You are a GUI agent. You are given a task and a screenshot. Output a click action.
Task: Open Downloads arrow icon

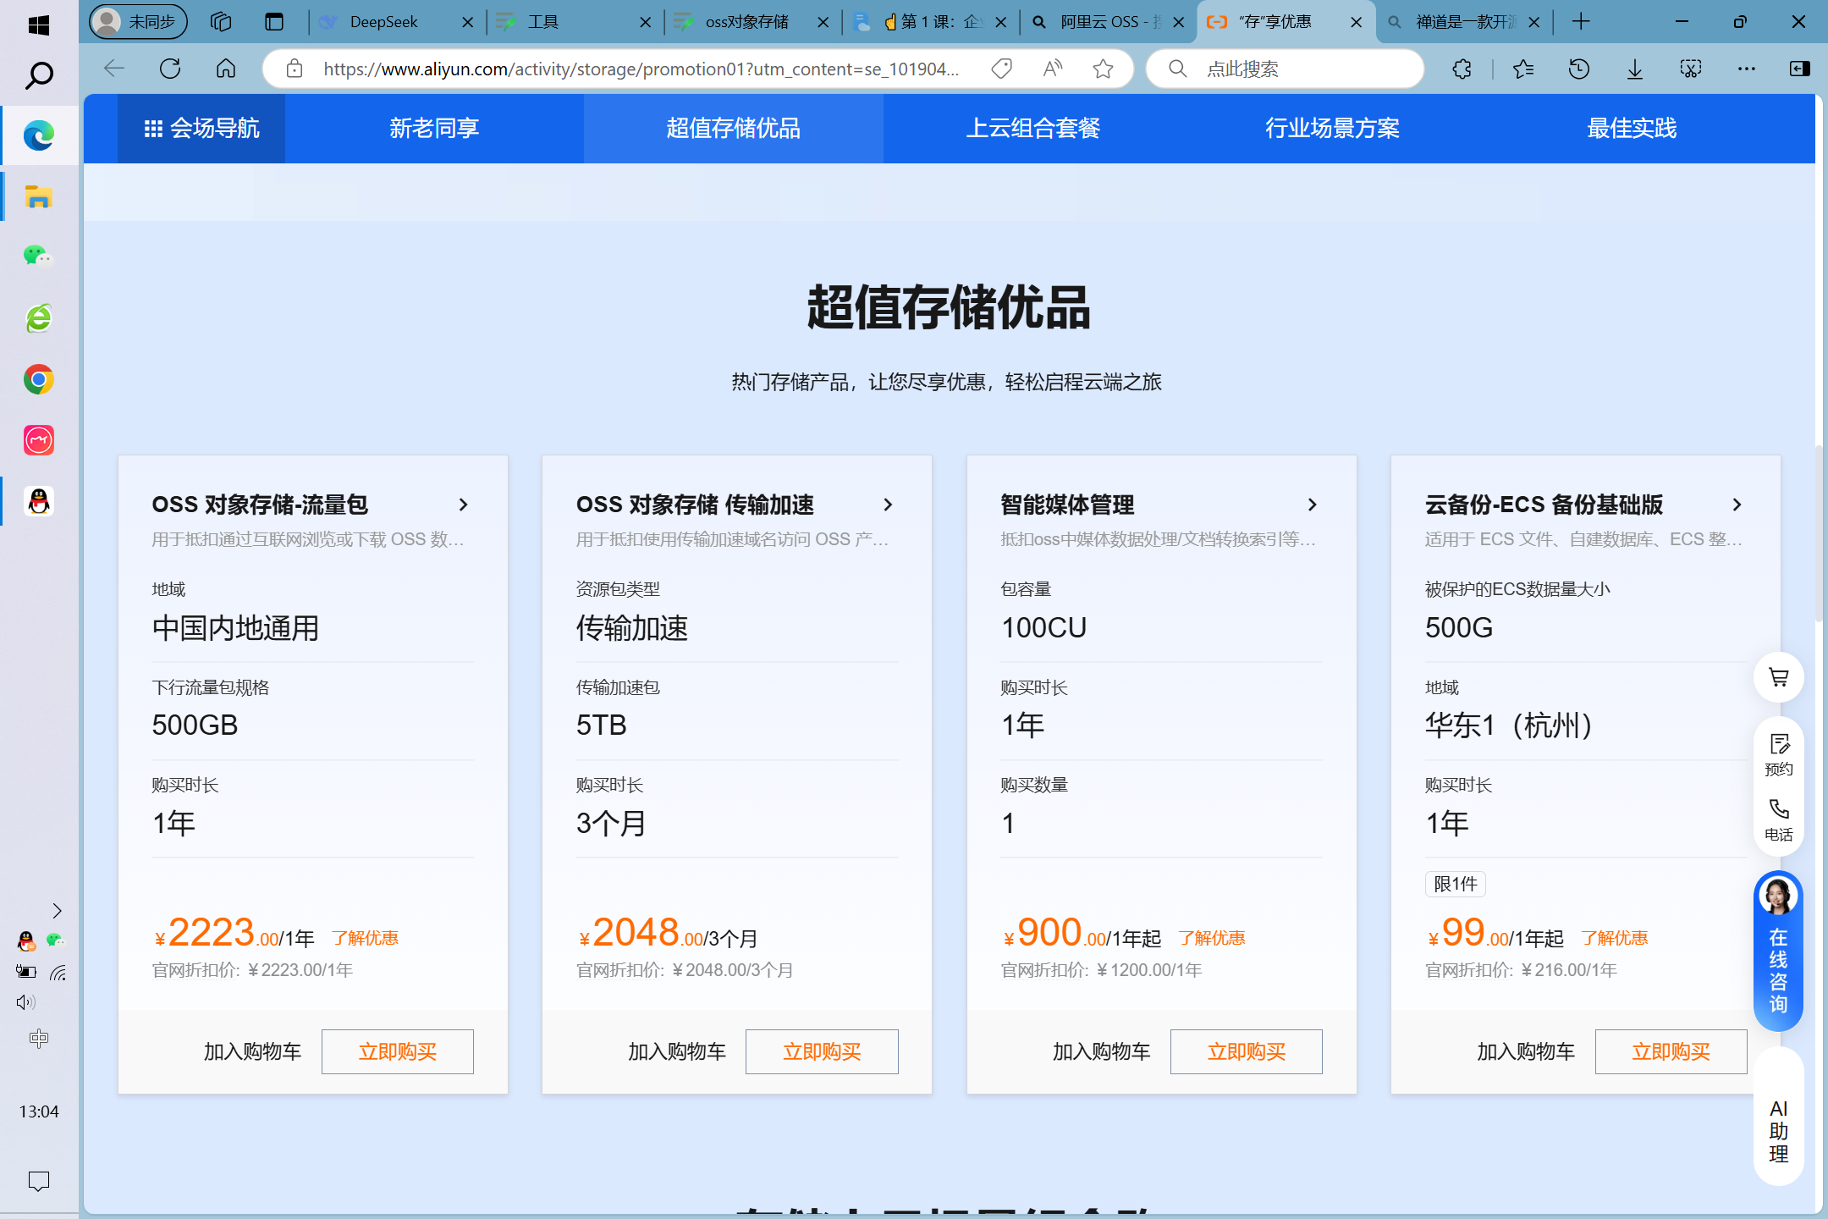pos(1635,69)
